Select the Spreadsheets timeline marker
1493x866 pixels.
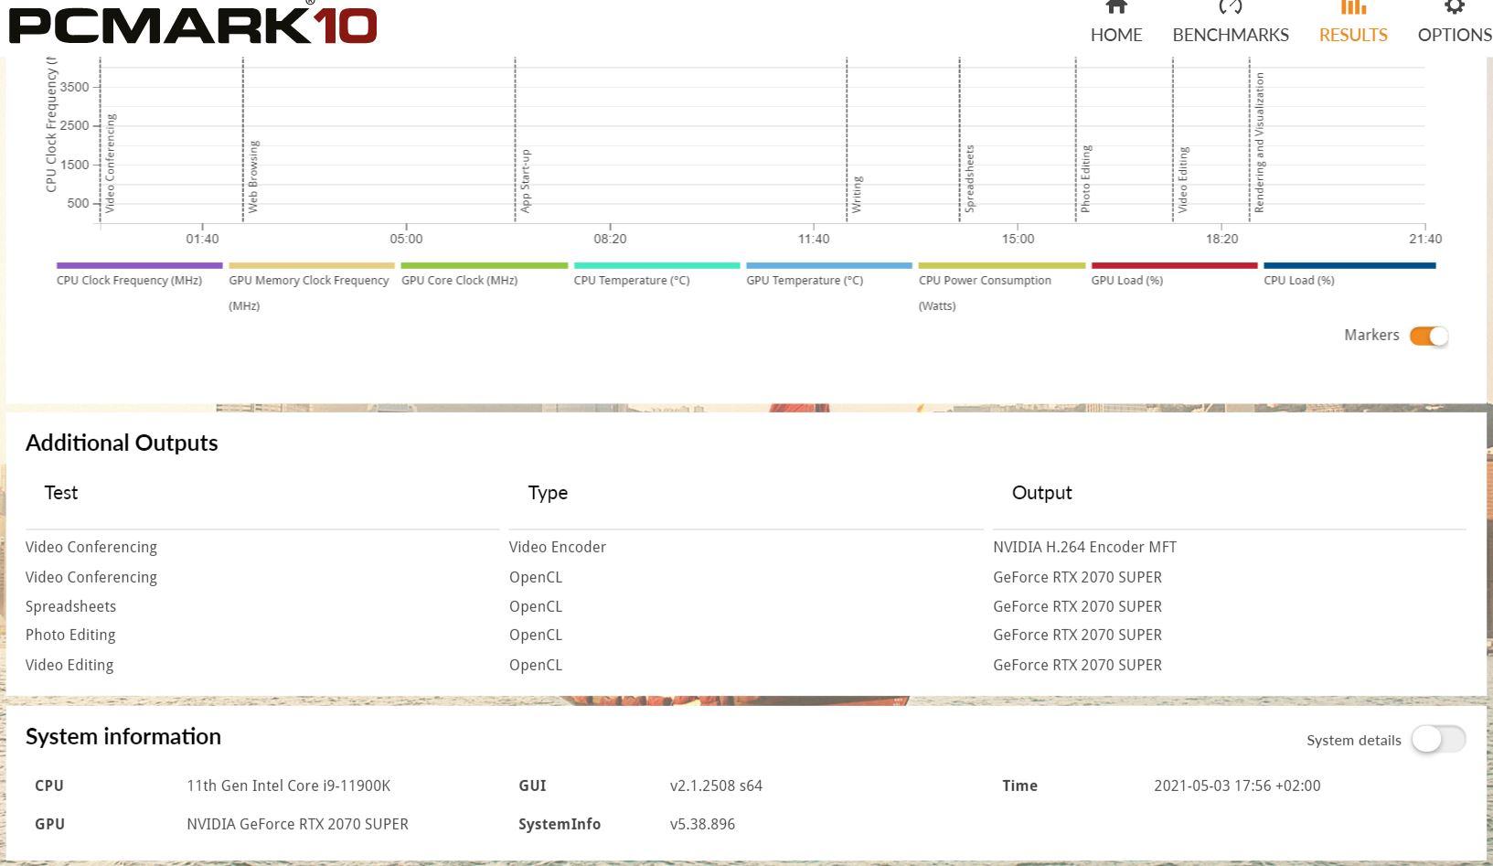tap(970, 178)
